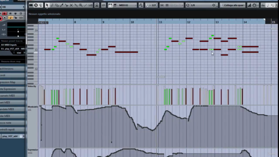Select the Line tool
This screenshot has height=157, width=279.
click(85, 5)
